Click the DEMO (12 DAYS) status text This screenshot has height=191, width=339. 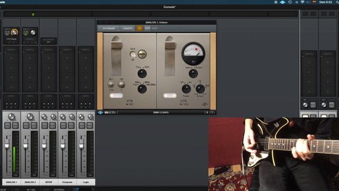tap(161, 112)
